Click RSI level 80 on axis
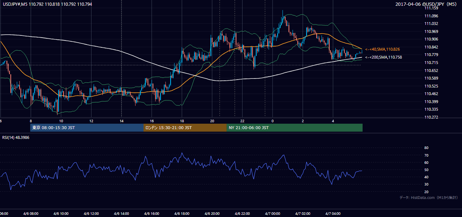This screenshot has width=462, height=217. (426, 148)
